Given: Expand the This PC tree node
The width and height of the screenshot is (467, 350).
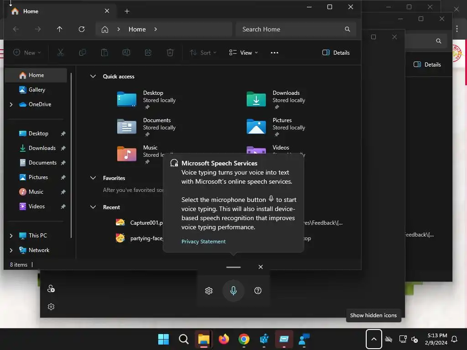Looking at the screenshot, I should (x=11, y=236).
